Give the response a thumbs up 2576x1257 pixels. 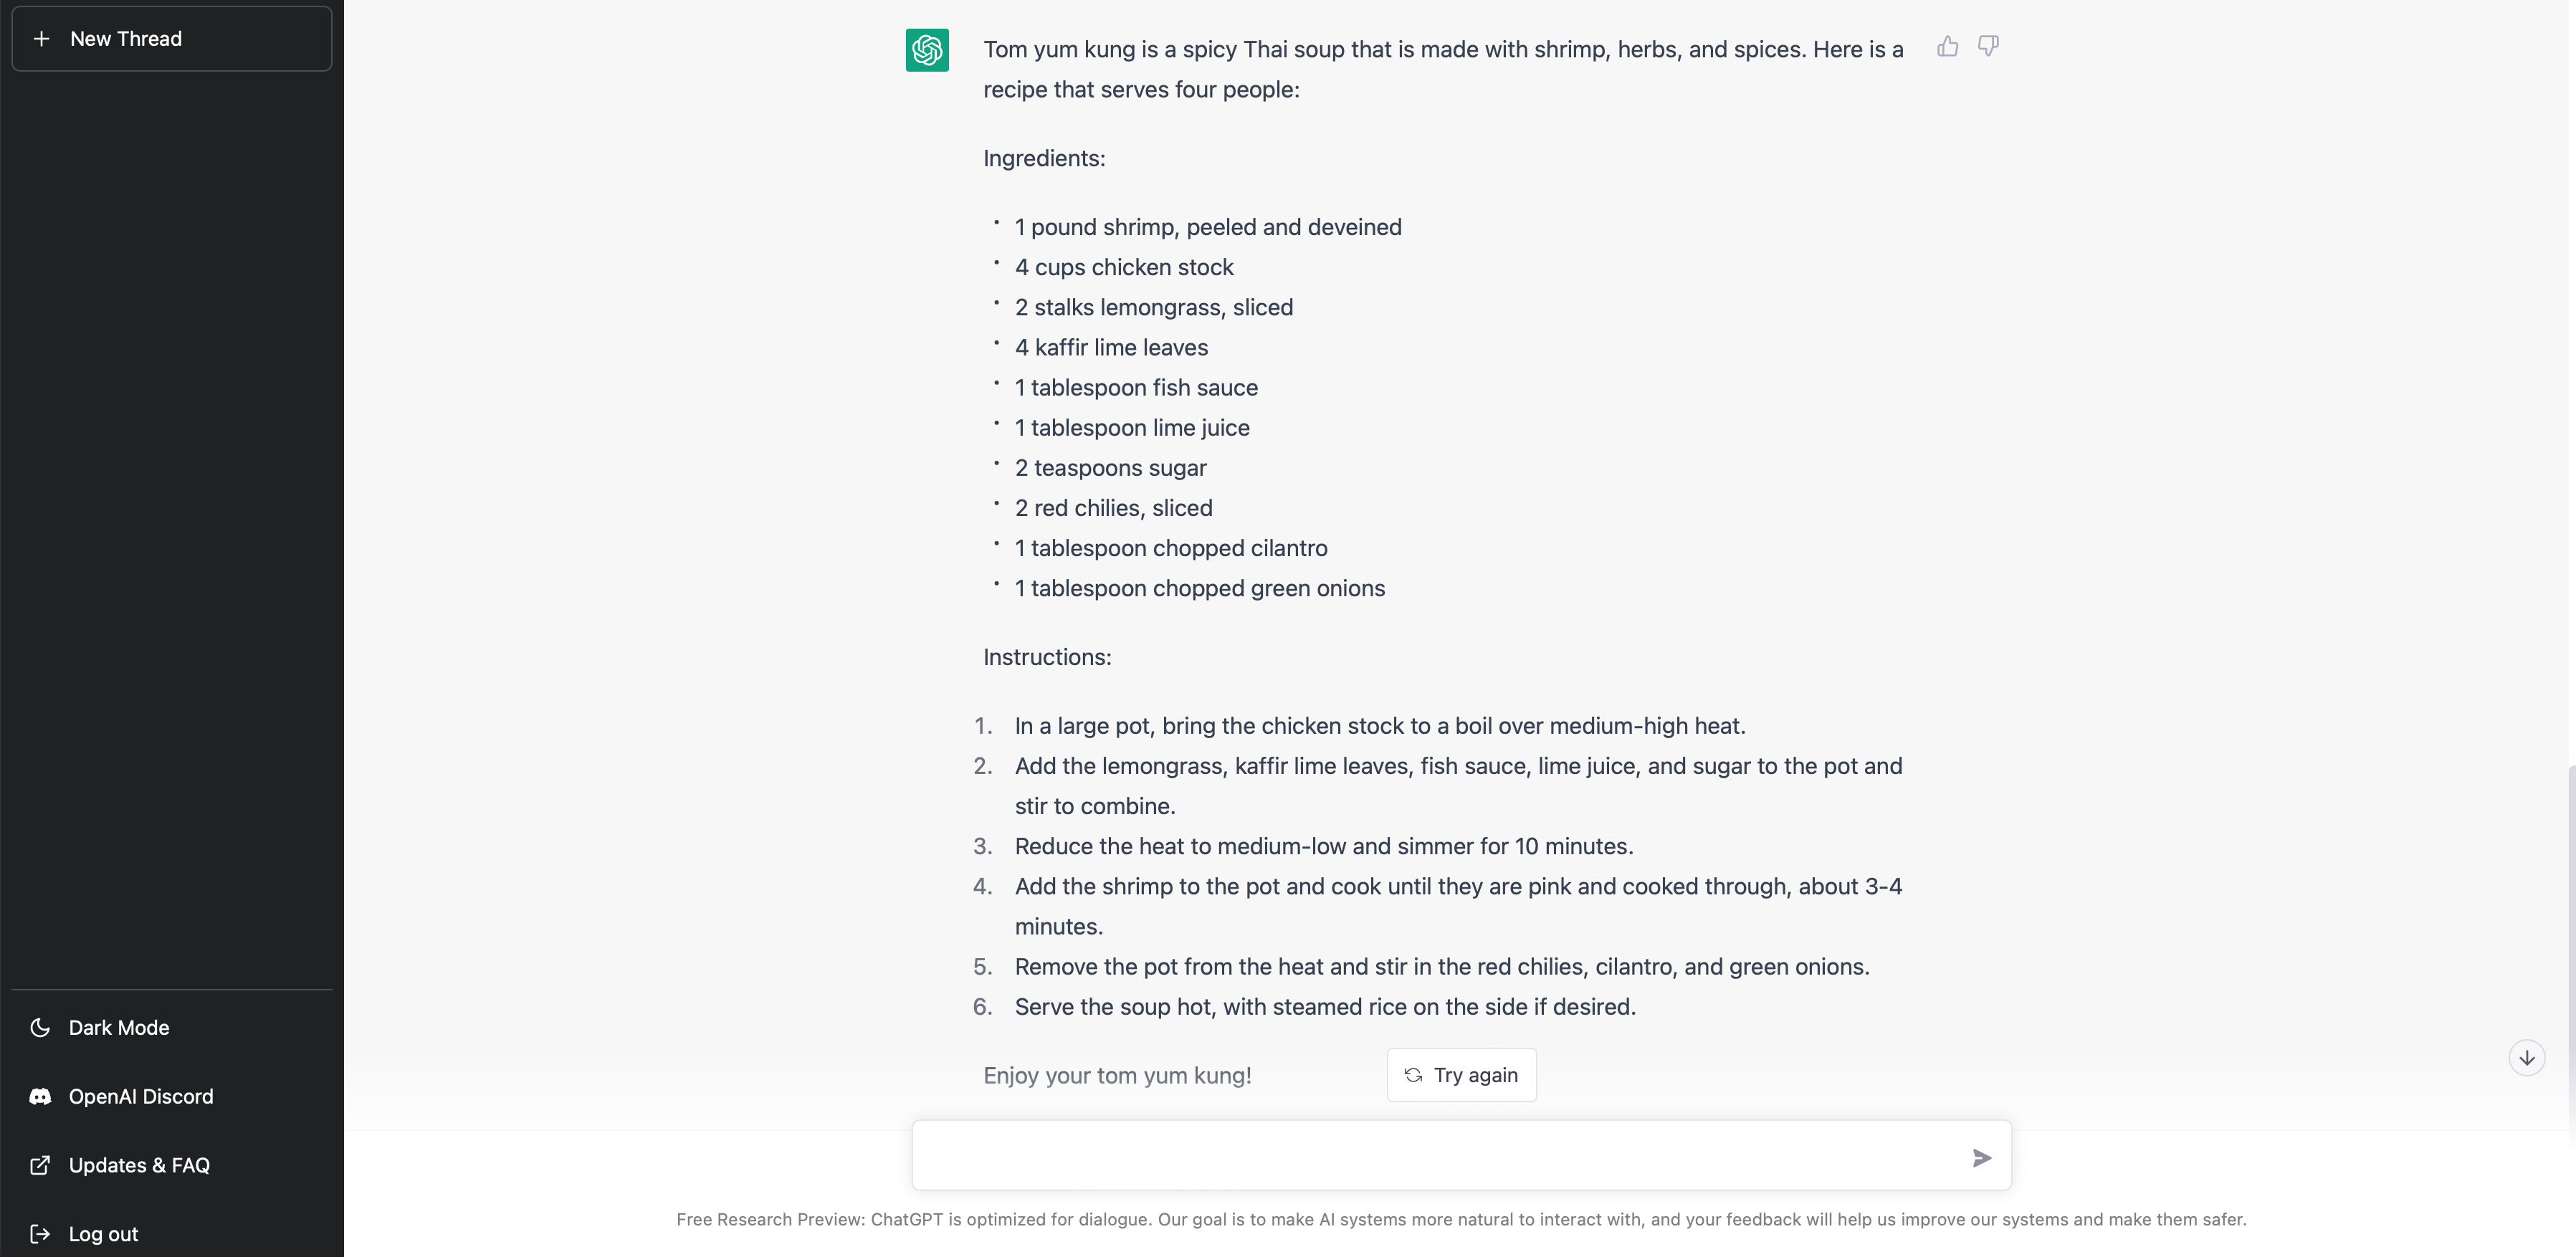[x=1947, y=46]
